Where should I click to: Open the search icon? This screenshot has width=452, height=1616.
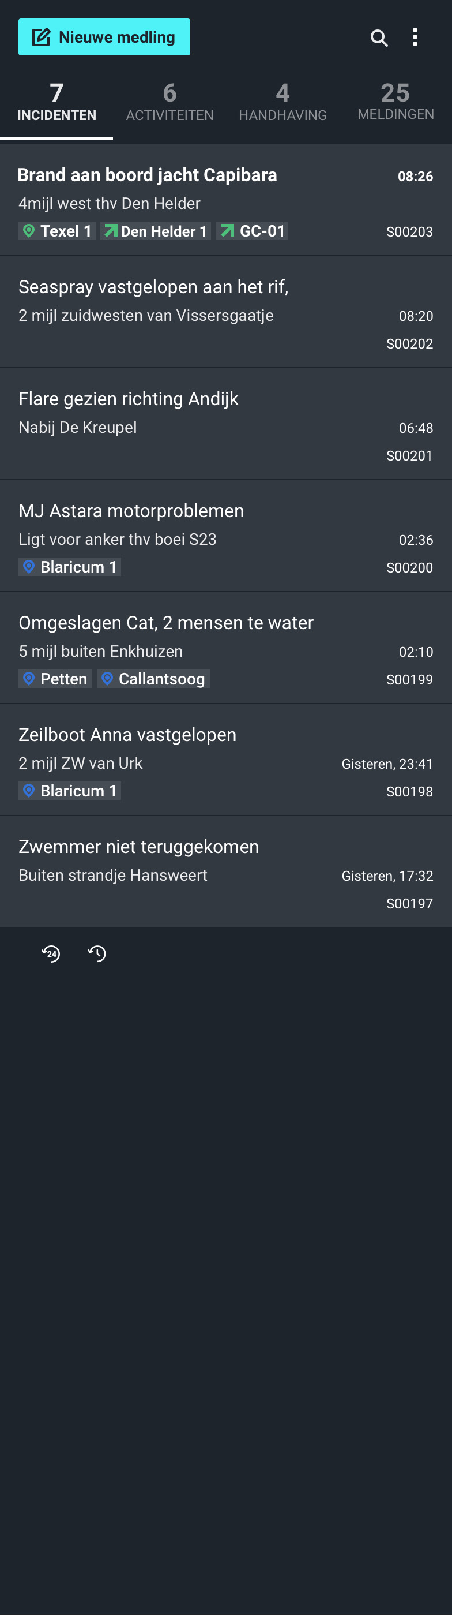[379, 38]
